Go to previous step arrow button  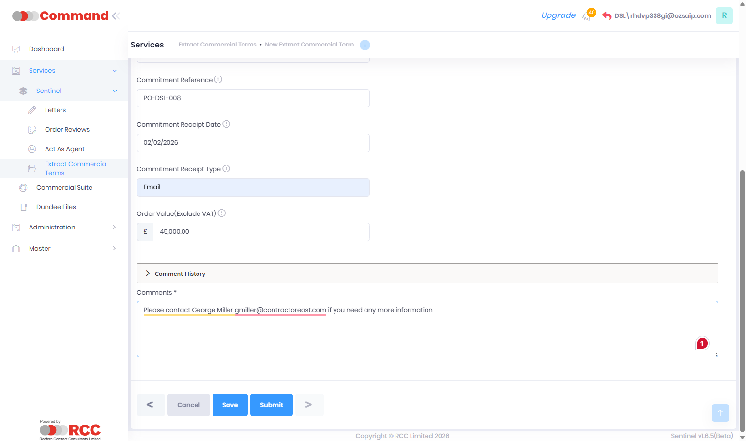[x=151, y=405]
